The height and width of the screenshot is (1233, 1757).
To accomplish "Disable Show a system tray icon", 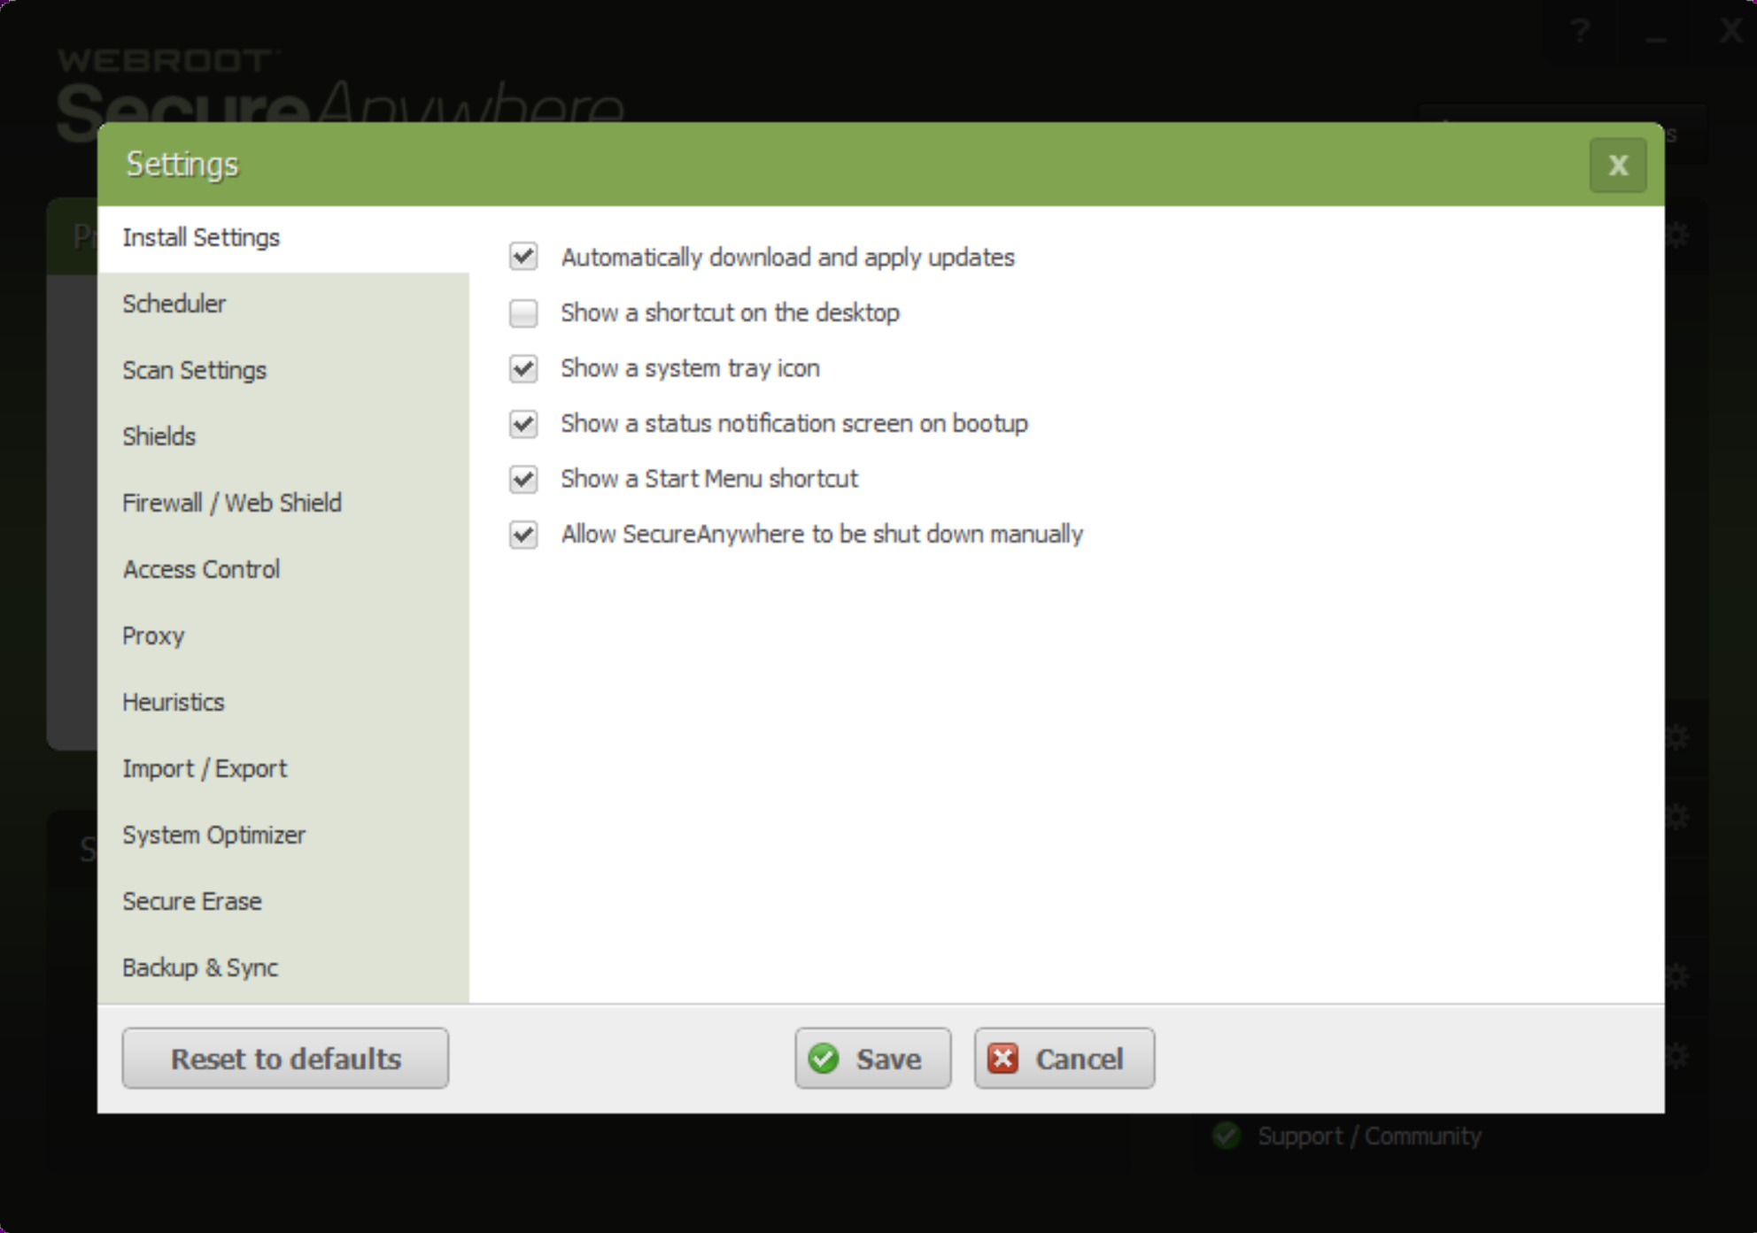I will (523, 368).
